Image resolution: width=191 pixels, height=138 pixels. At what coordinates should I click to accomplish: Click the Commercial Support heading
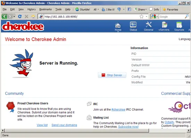pyautogui.click(x=176, y=93)
